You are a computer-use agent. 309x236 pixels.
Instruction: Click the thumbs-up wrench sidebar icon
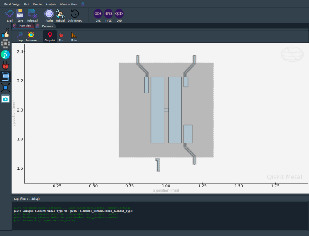[x=5, y=33]
